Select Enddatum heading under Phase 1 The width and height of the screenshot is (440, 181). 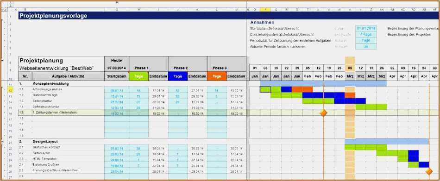158,76
